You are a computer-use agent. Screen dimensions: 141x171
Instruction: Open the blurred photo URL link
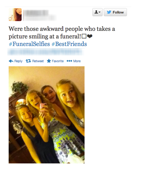point(46,52)
